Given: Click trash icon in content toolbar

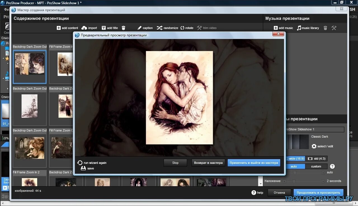Looking at the screenshot, I should click(123, 28).
